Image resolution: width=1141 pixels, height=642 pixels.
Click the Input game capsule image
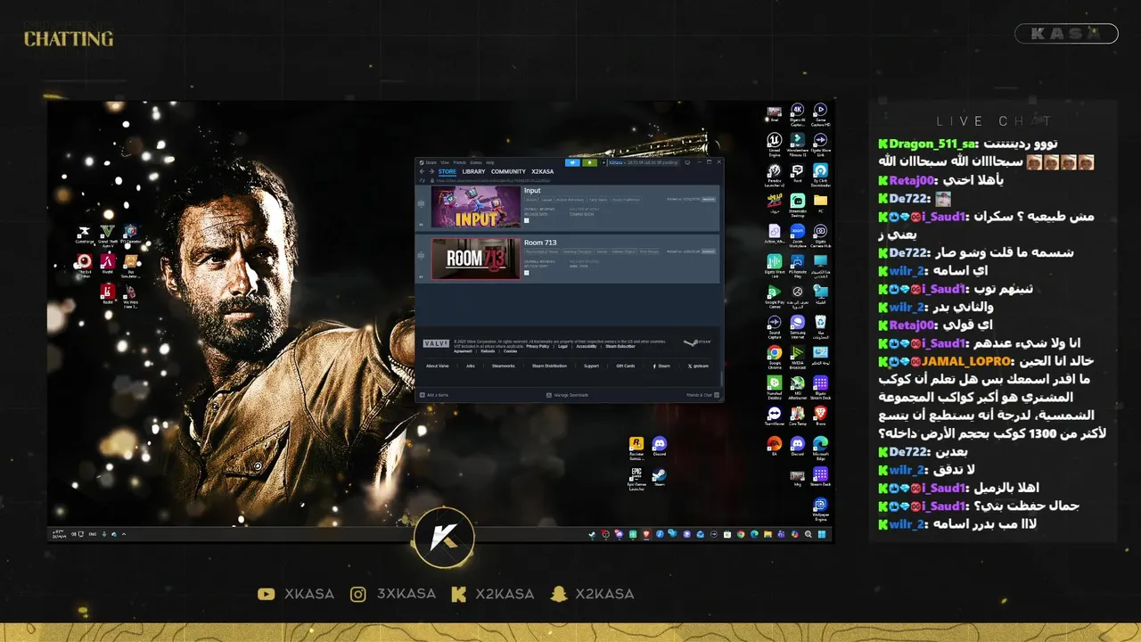[476, 207]
